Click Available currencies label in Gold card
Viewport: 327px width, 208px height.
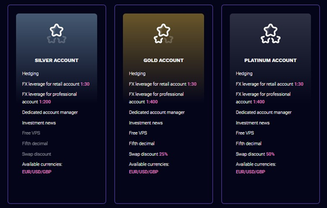tap(149, 164)
